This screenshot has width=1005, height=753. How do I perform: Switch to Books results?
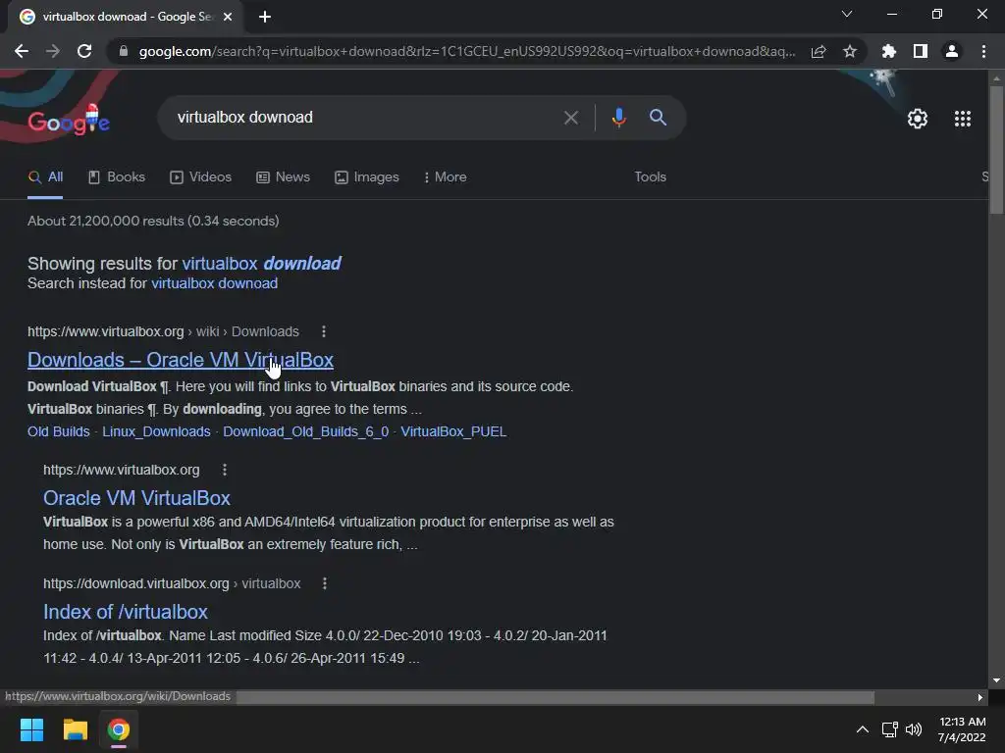117,176
